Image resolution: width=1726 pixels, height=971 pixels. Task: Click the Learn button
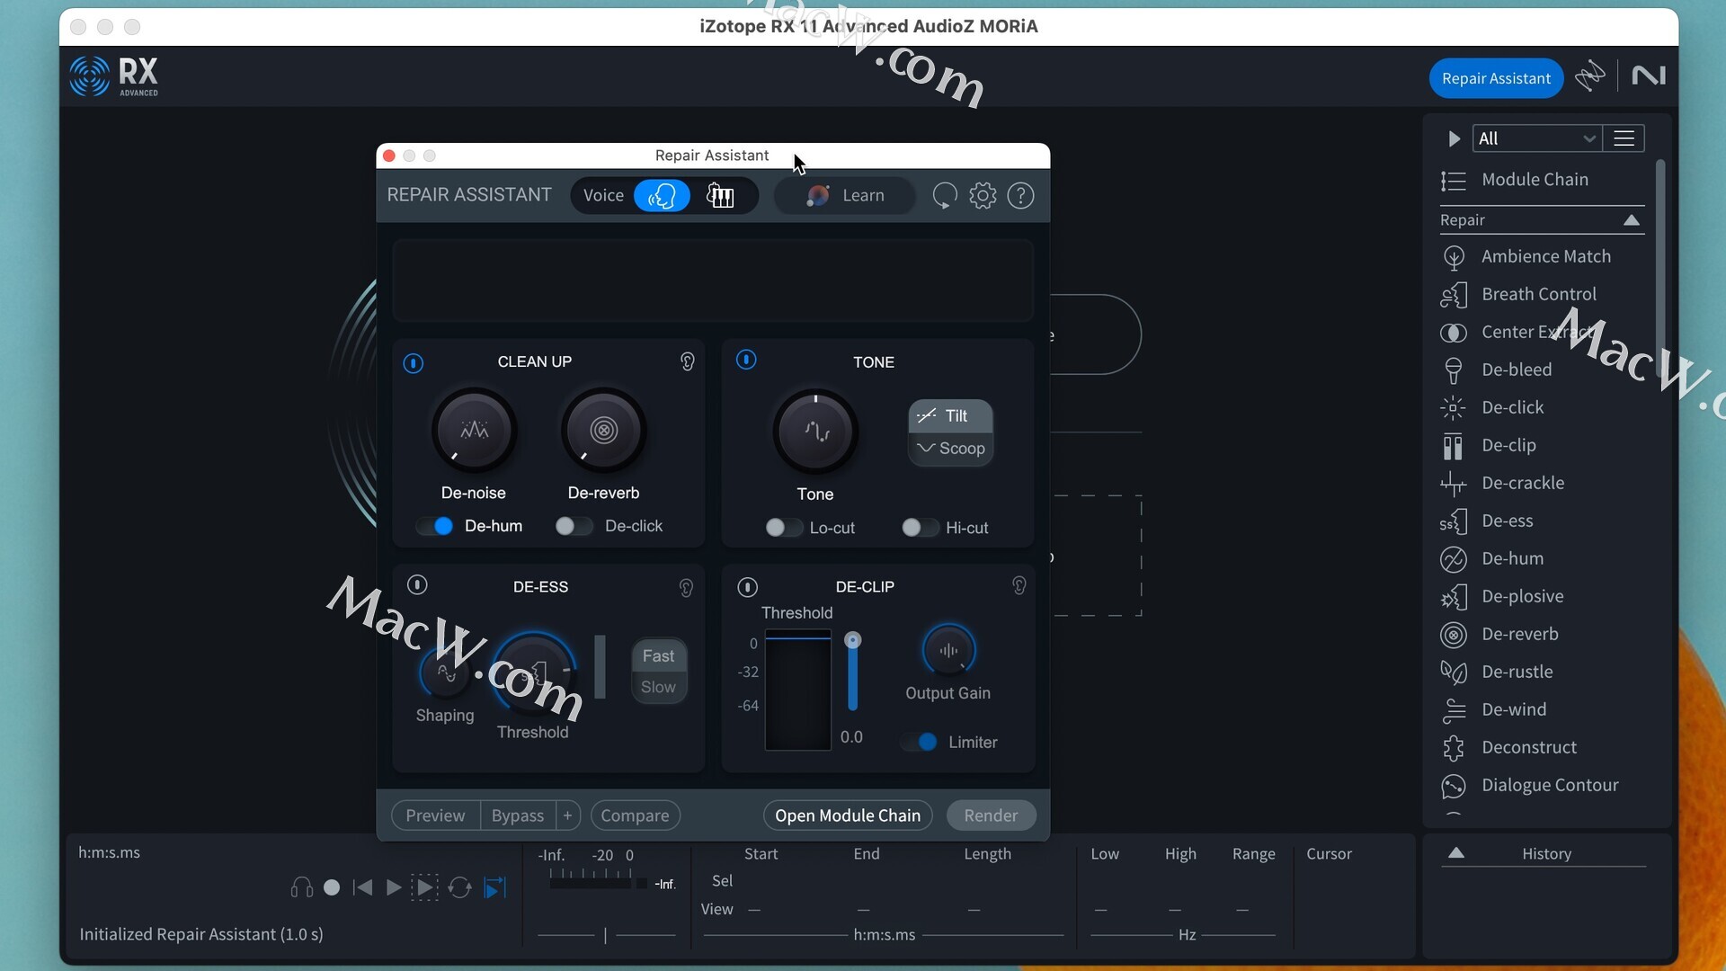coord(845,195)
